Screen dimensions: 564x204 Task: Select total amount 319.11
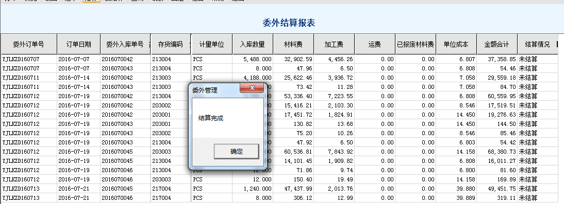point(497,198)
